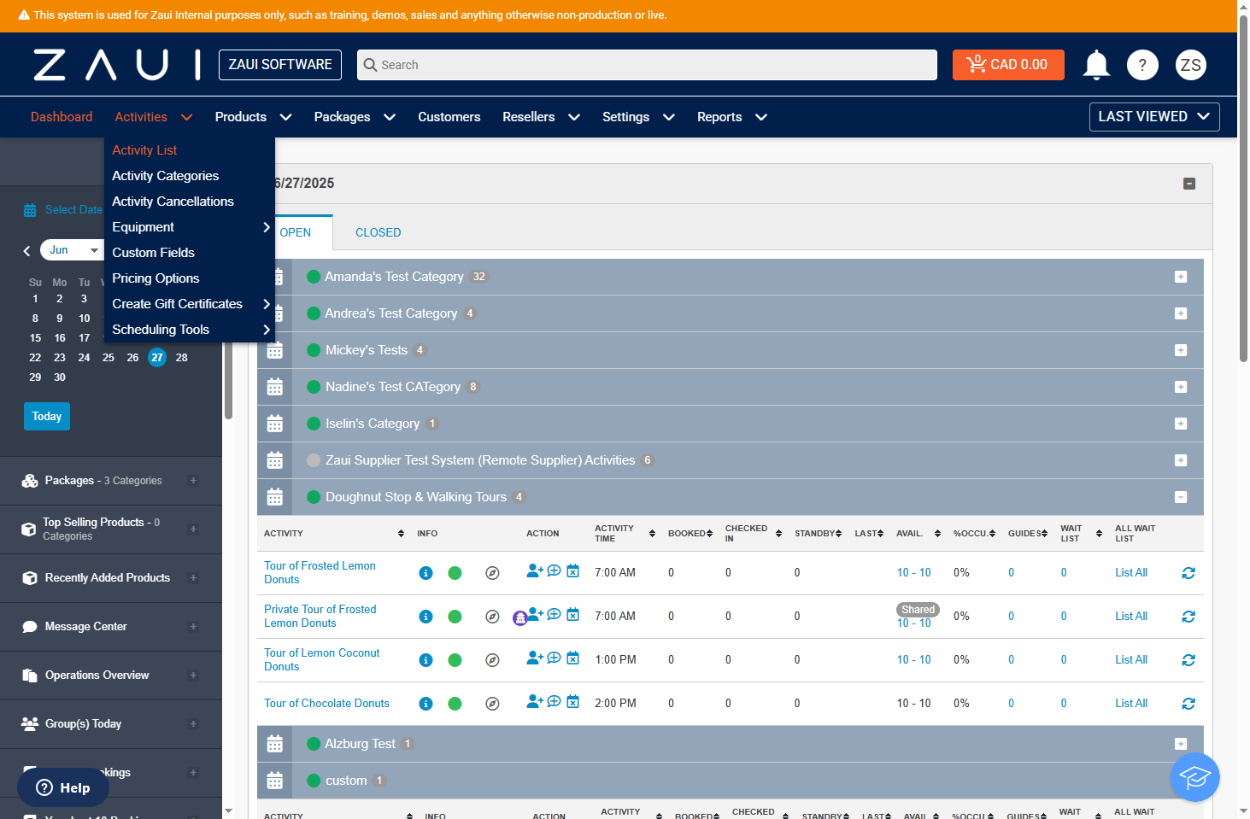Click List All for Private Tour row
Image resolution: width=1250 pixels, height=819 pixels.
1131,617
